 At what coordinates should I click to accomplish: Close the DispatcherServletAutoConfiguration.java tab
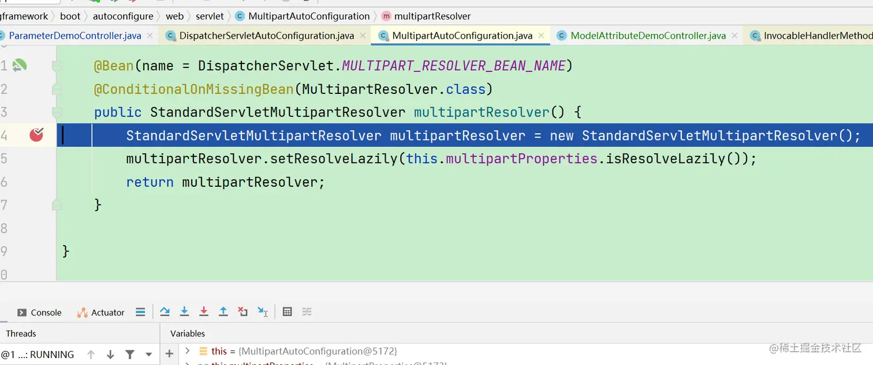point(363,36)
